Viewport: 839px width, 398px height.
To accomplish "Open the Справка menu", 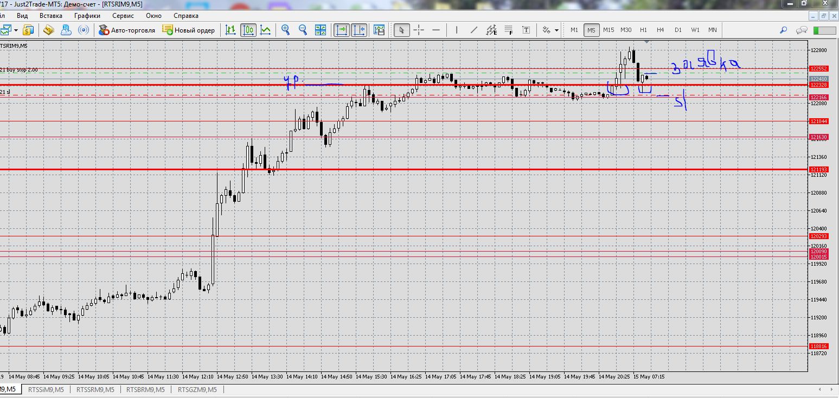I will (186, 16).
